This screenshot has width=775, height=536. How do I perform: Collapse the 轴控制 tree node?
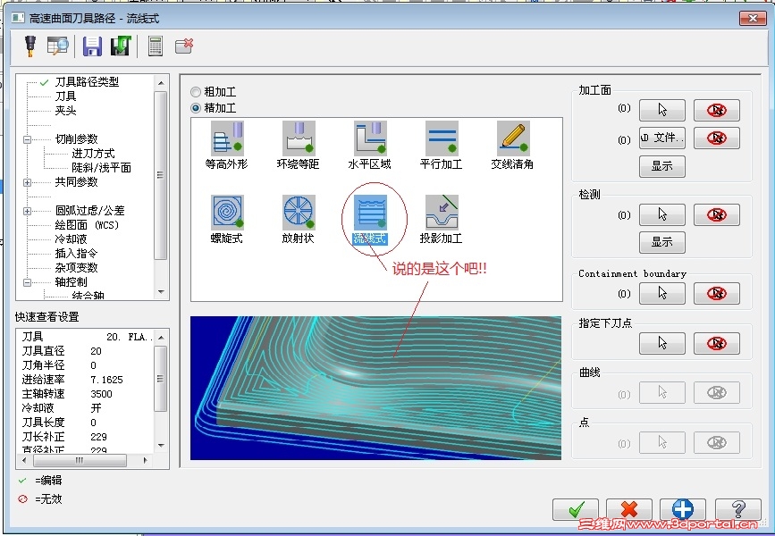pyautogui.click(x=27, y=282)
